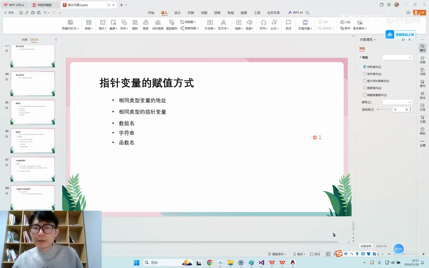Screen dimensions: 429x268
Task: Open the 属性 side panel icon
Action: pos(422,48)
